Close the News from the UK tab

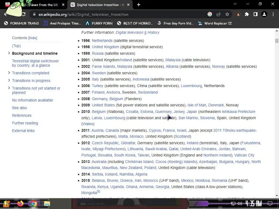pyautogui.click(x=63, y=5)
